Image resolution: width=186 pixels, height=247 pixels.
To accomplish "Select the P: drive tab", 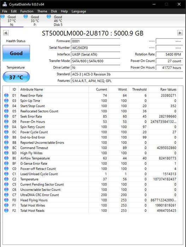I will (x=35, y=20).
